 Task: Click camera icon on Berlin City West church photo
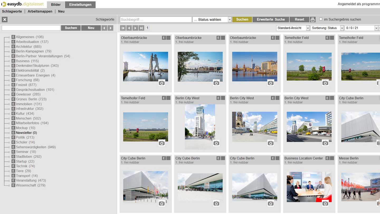click(x=271, y=143)
